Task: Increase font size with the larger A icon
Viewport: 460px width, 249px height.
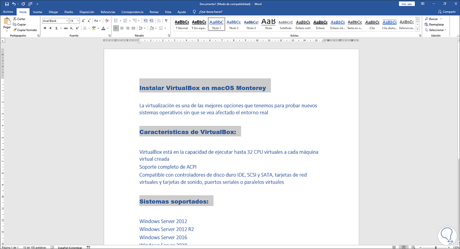Action: 84,21
